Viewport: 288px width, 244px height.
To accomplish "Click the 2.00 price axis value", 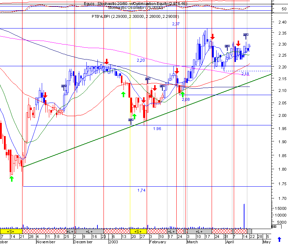I will point(283,115).
